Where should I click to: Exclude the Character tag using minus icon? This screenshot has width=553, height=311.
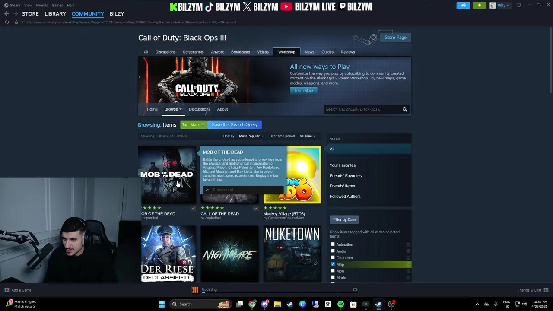408,258
